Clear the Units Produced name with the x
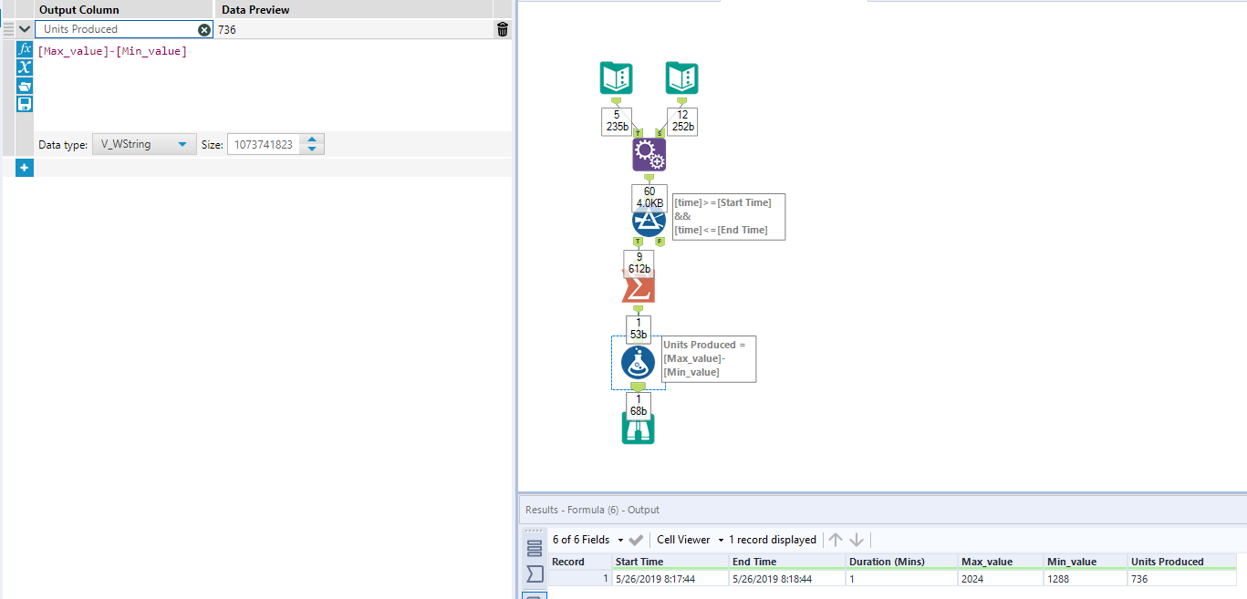This screenshot has width=1247, height=599. pos(203,28)
